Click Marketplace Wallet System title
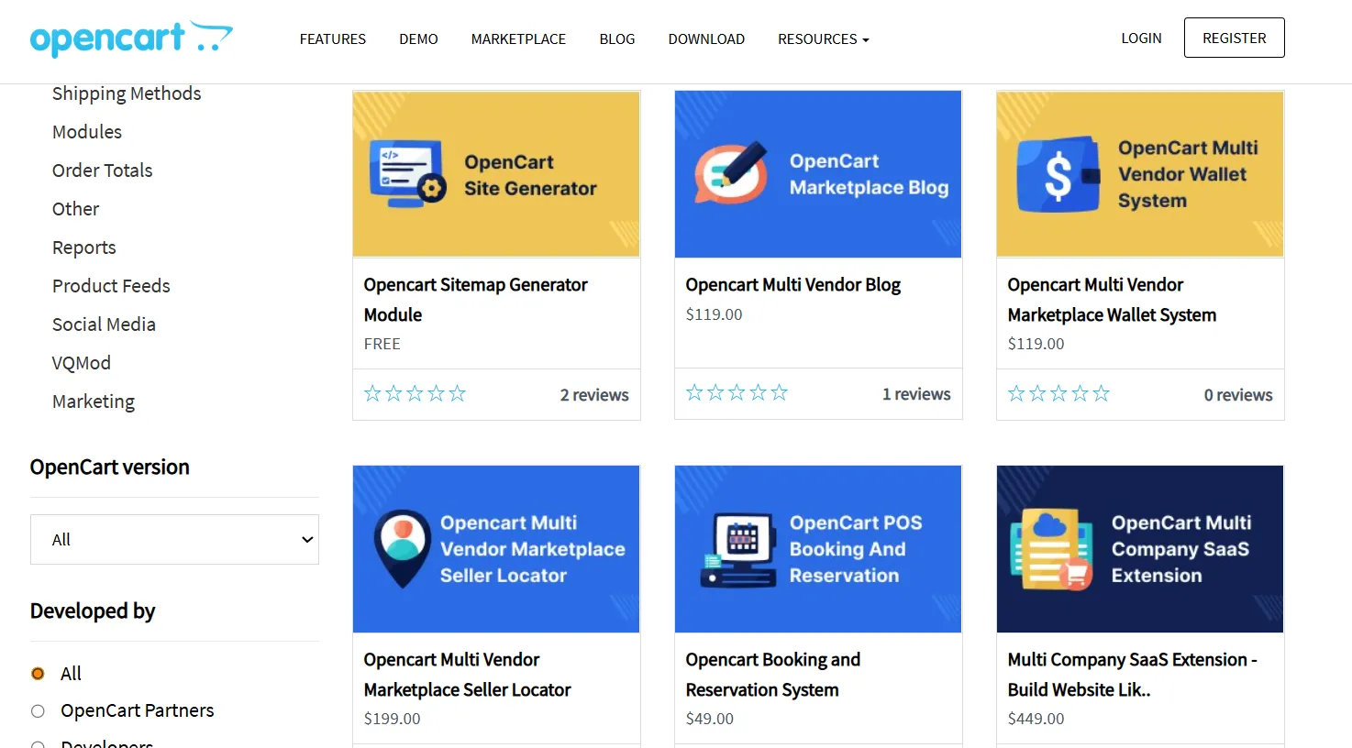1352x748 pixels. click(1112, 300)
